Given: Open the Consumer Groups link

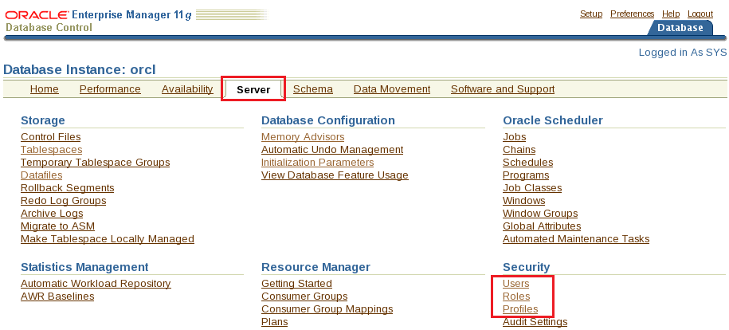Looking at the screenshot, I should tap(304, 296).
